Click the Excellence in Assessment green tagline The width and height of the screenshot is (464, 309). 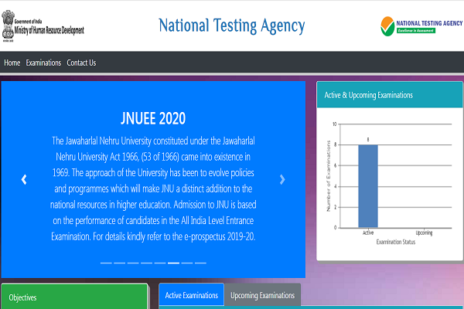click(416, 30)
